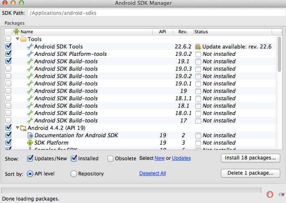Viewport: 286px width, 203px height.
Task: Select revision '19.0.3' cell
Action: click(183, 69)
